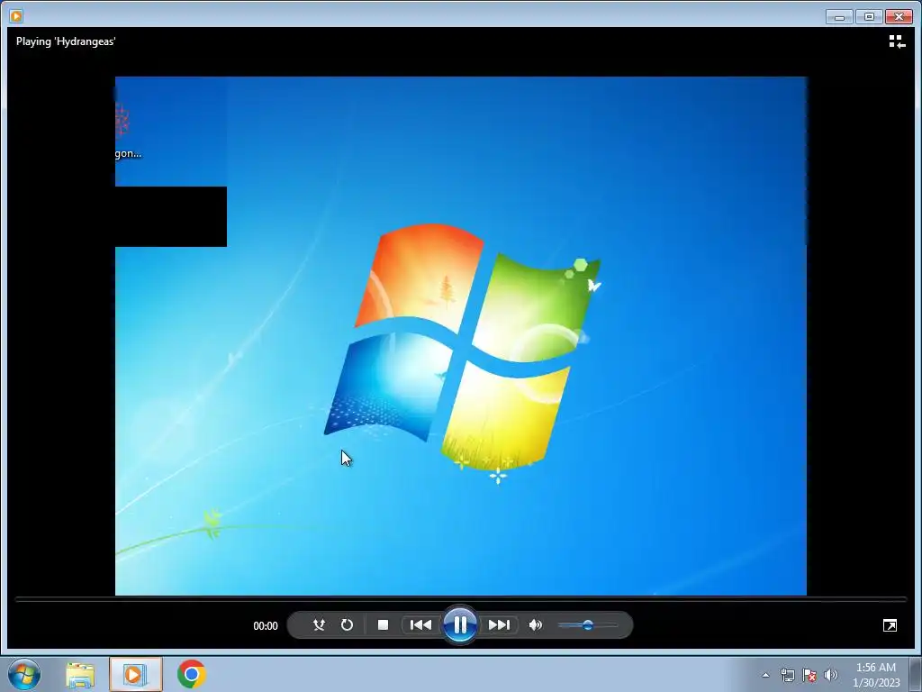
Task: Click the Show desktop strip
Action: pos(915,674)
